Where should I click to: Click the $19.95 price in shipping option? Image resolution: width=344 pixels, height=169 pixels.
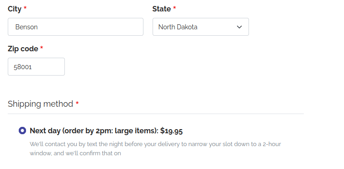tap(171, 131)
